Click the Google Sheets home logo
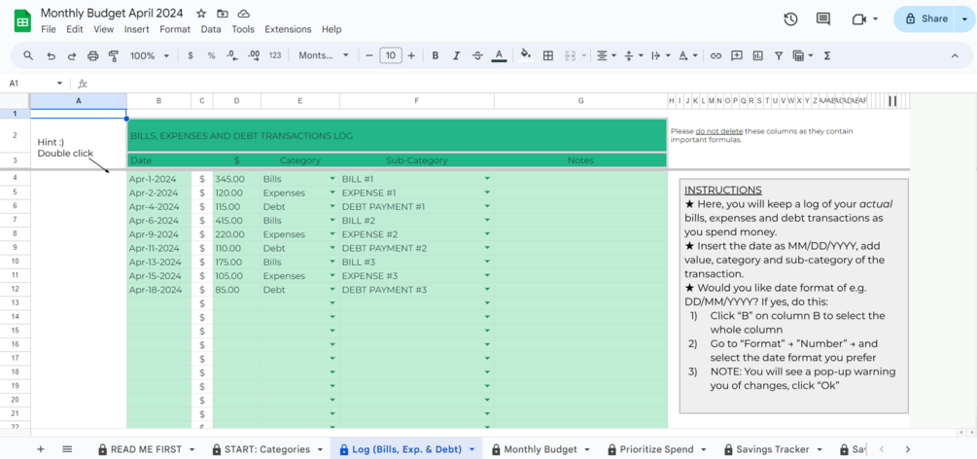Image resolution: width=977 pixels, height=459 pixels. click(x=23, y=20)
